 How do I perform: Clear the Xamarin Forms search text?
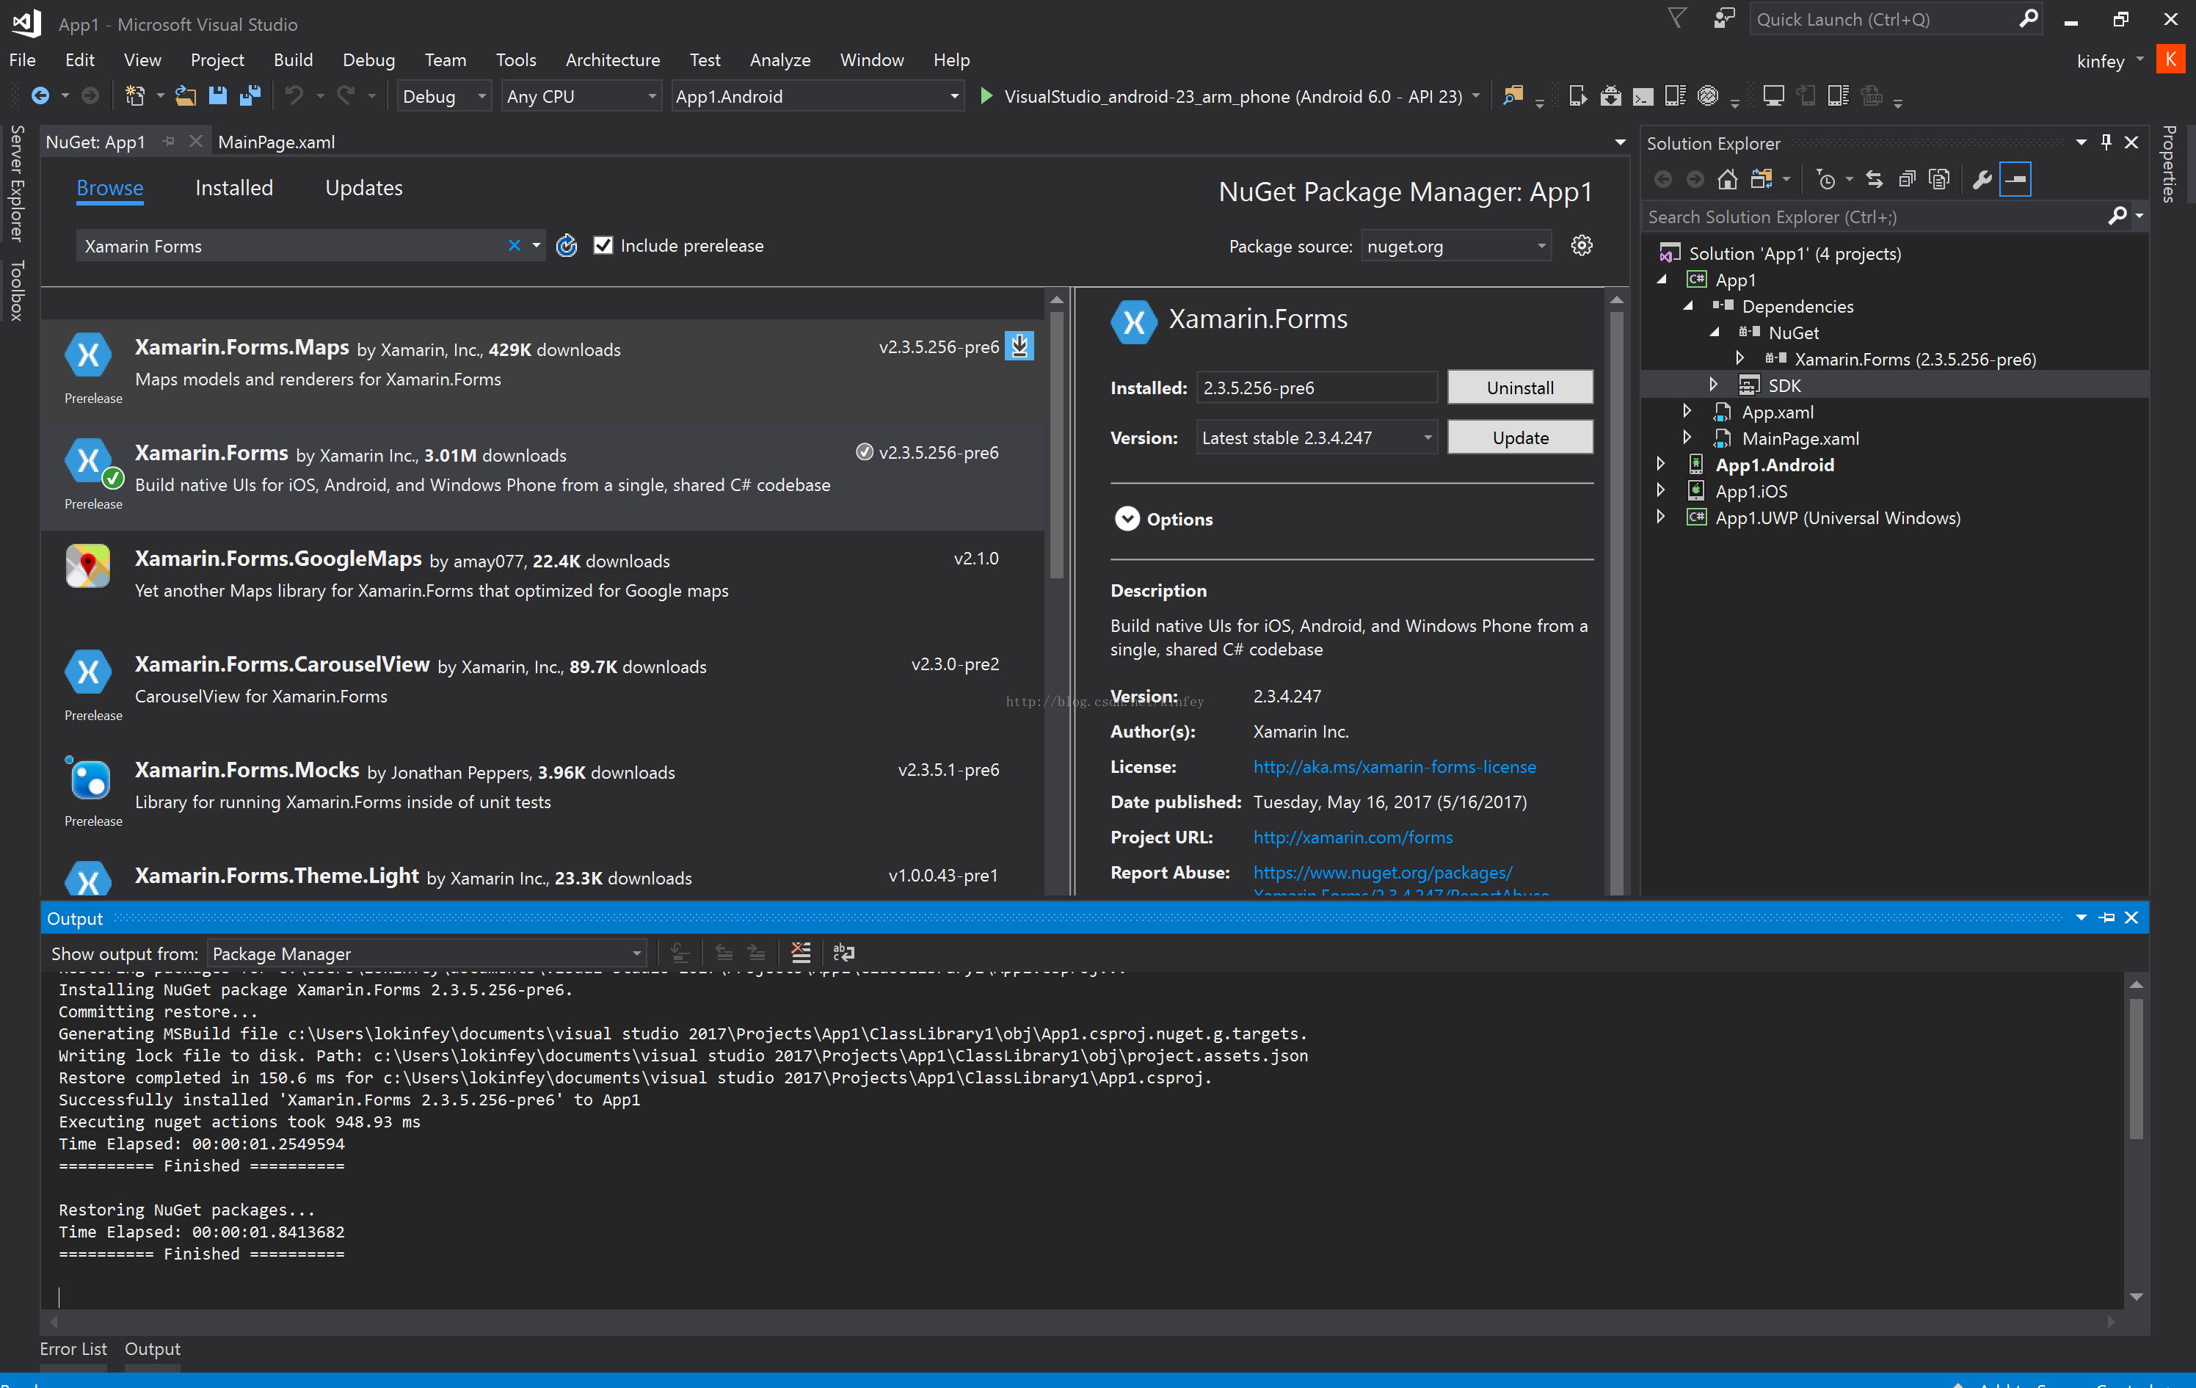[515, 245]
